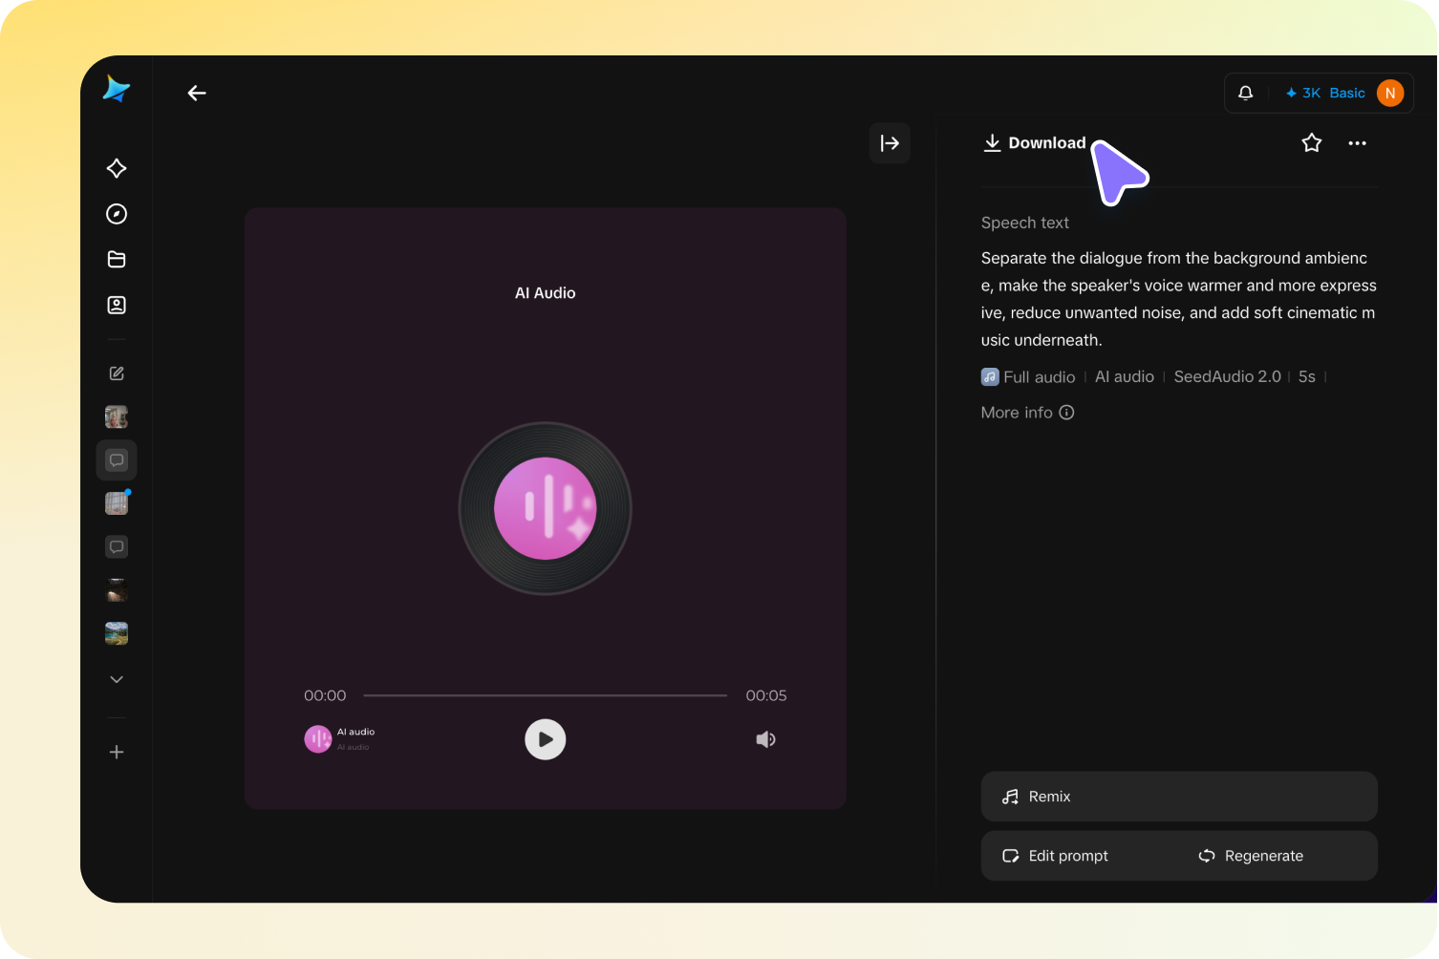
Task: Favorite this audio with the star icon
Action: point(1312,143)
